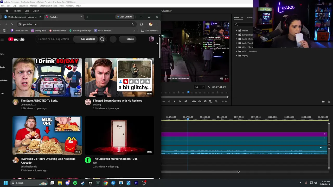Expand the Audio Effects folder
Viewport: 333px width, 187px height.
pos(236,39)
